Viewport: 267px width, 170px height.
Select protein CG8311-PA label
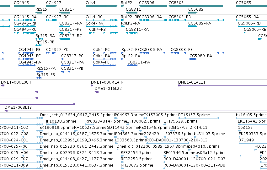[139, 62]
